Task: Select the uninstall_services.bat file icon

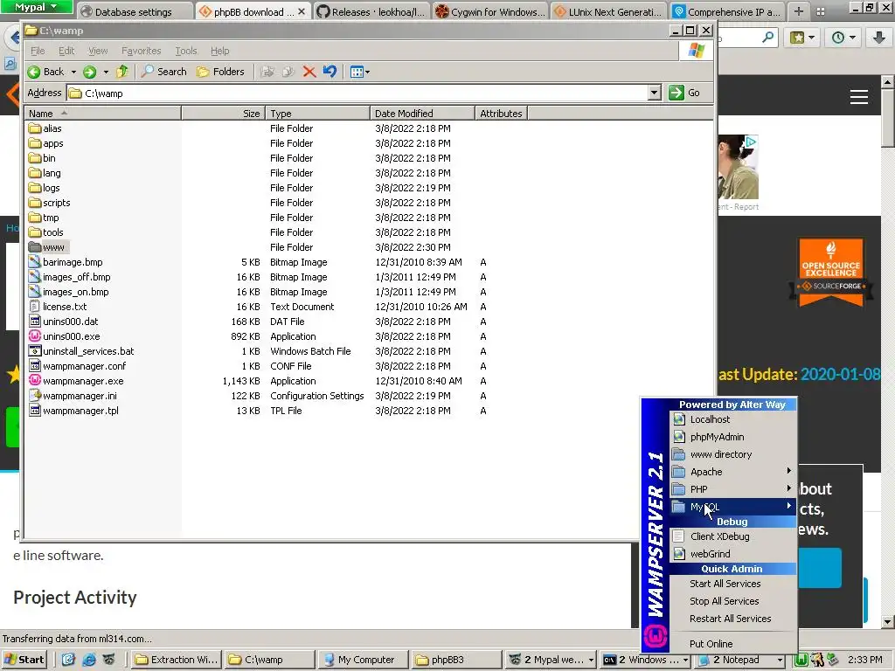Action: click(35, 351)
